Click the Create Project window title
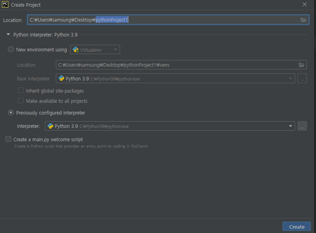The image size is (316, 233). tap(26, 5)
